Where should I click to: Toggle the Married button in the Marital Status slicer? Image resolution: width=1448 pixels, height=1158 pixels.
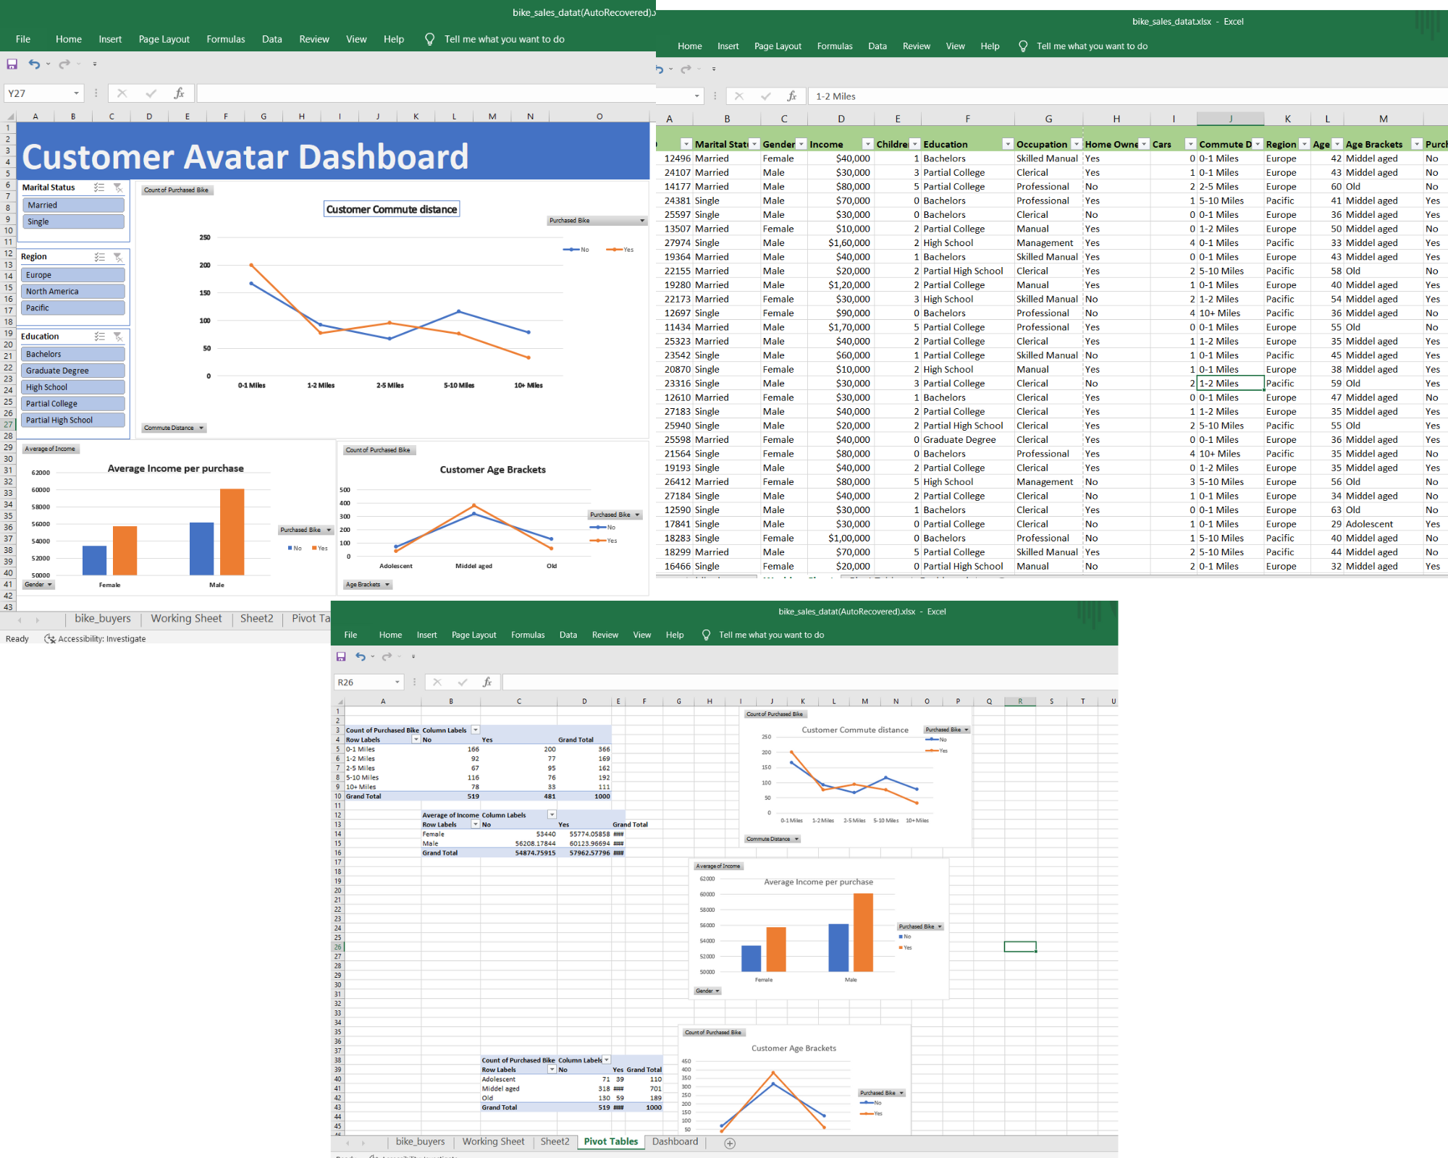tap(72, 204)
